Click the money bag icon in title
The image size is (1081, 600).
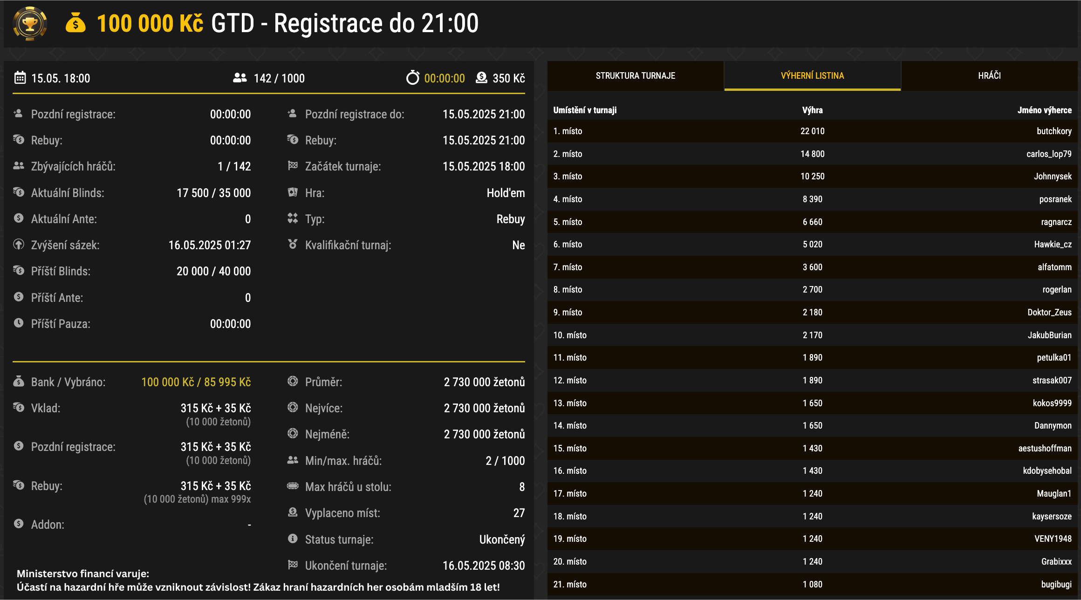click(x=75, y=23)
